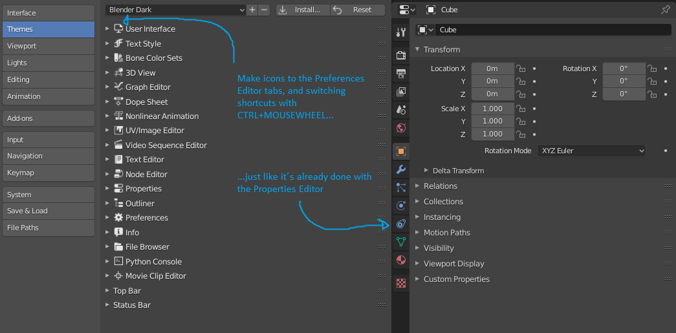676x333 pixels.
Task: Open the View Layer properties tab
Action: click(x=401, y=91)
